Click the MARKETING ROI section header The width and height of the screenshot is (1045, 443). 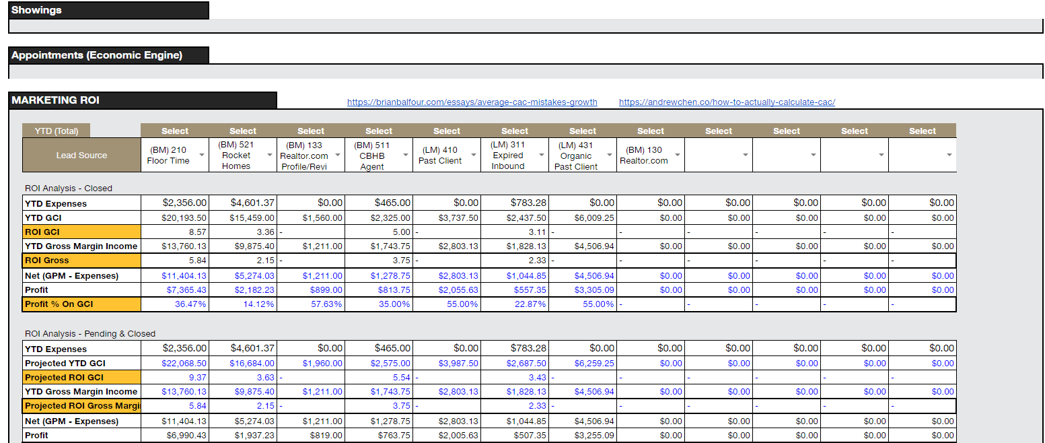coord(54,100)
